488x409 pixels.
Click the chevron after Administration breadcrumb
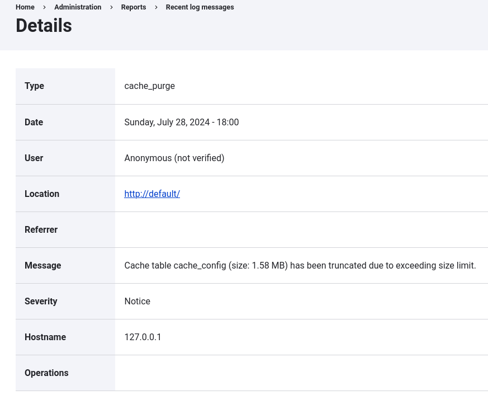pos(111,7)
